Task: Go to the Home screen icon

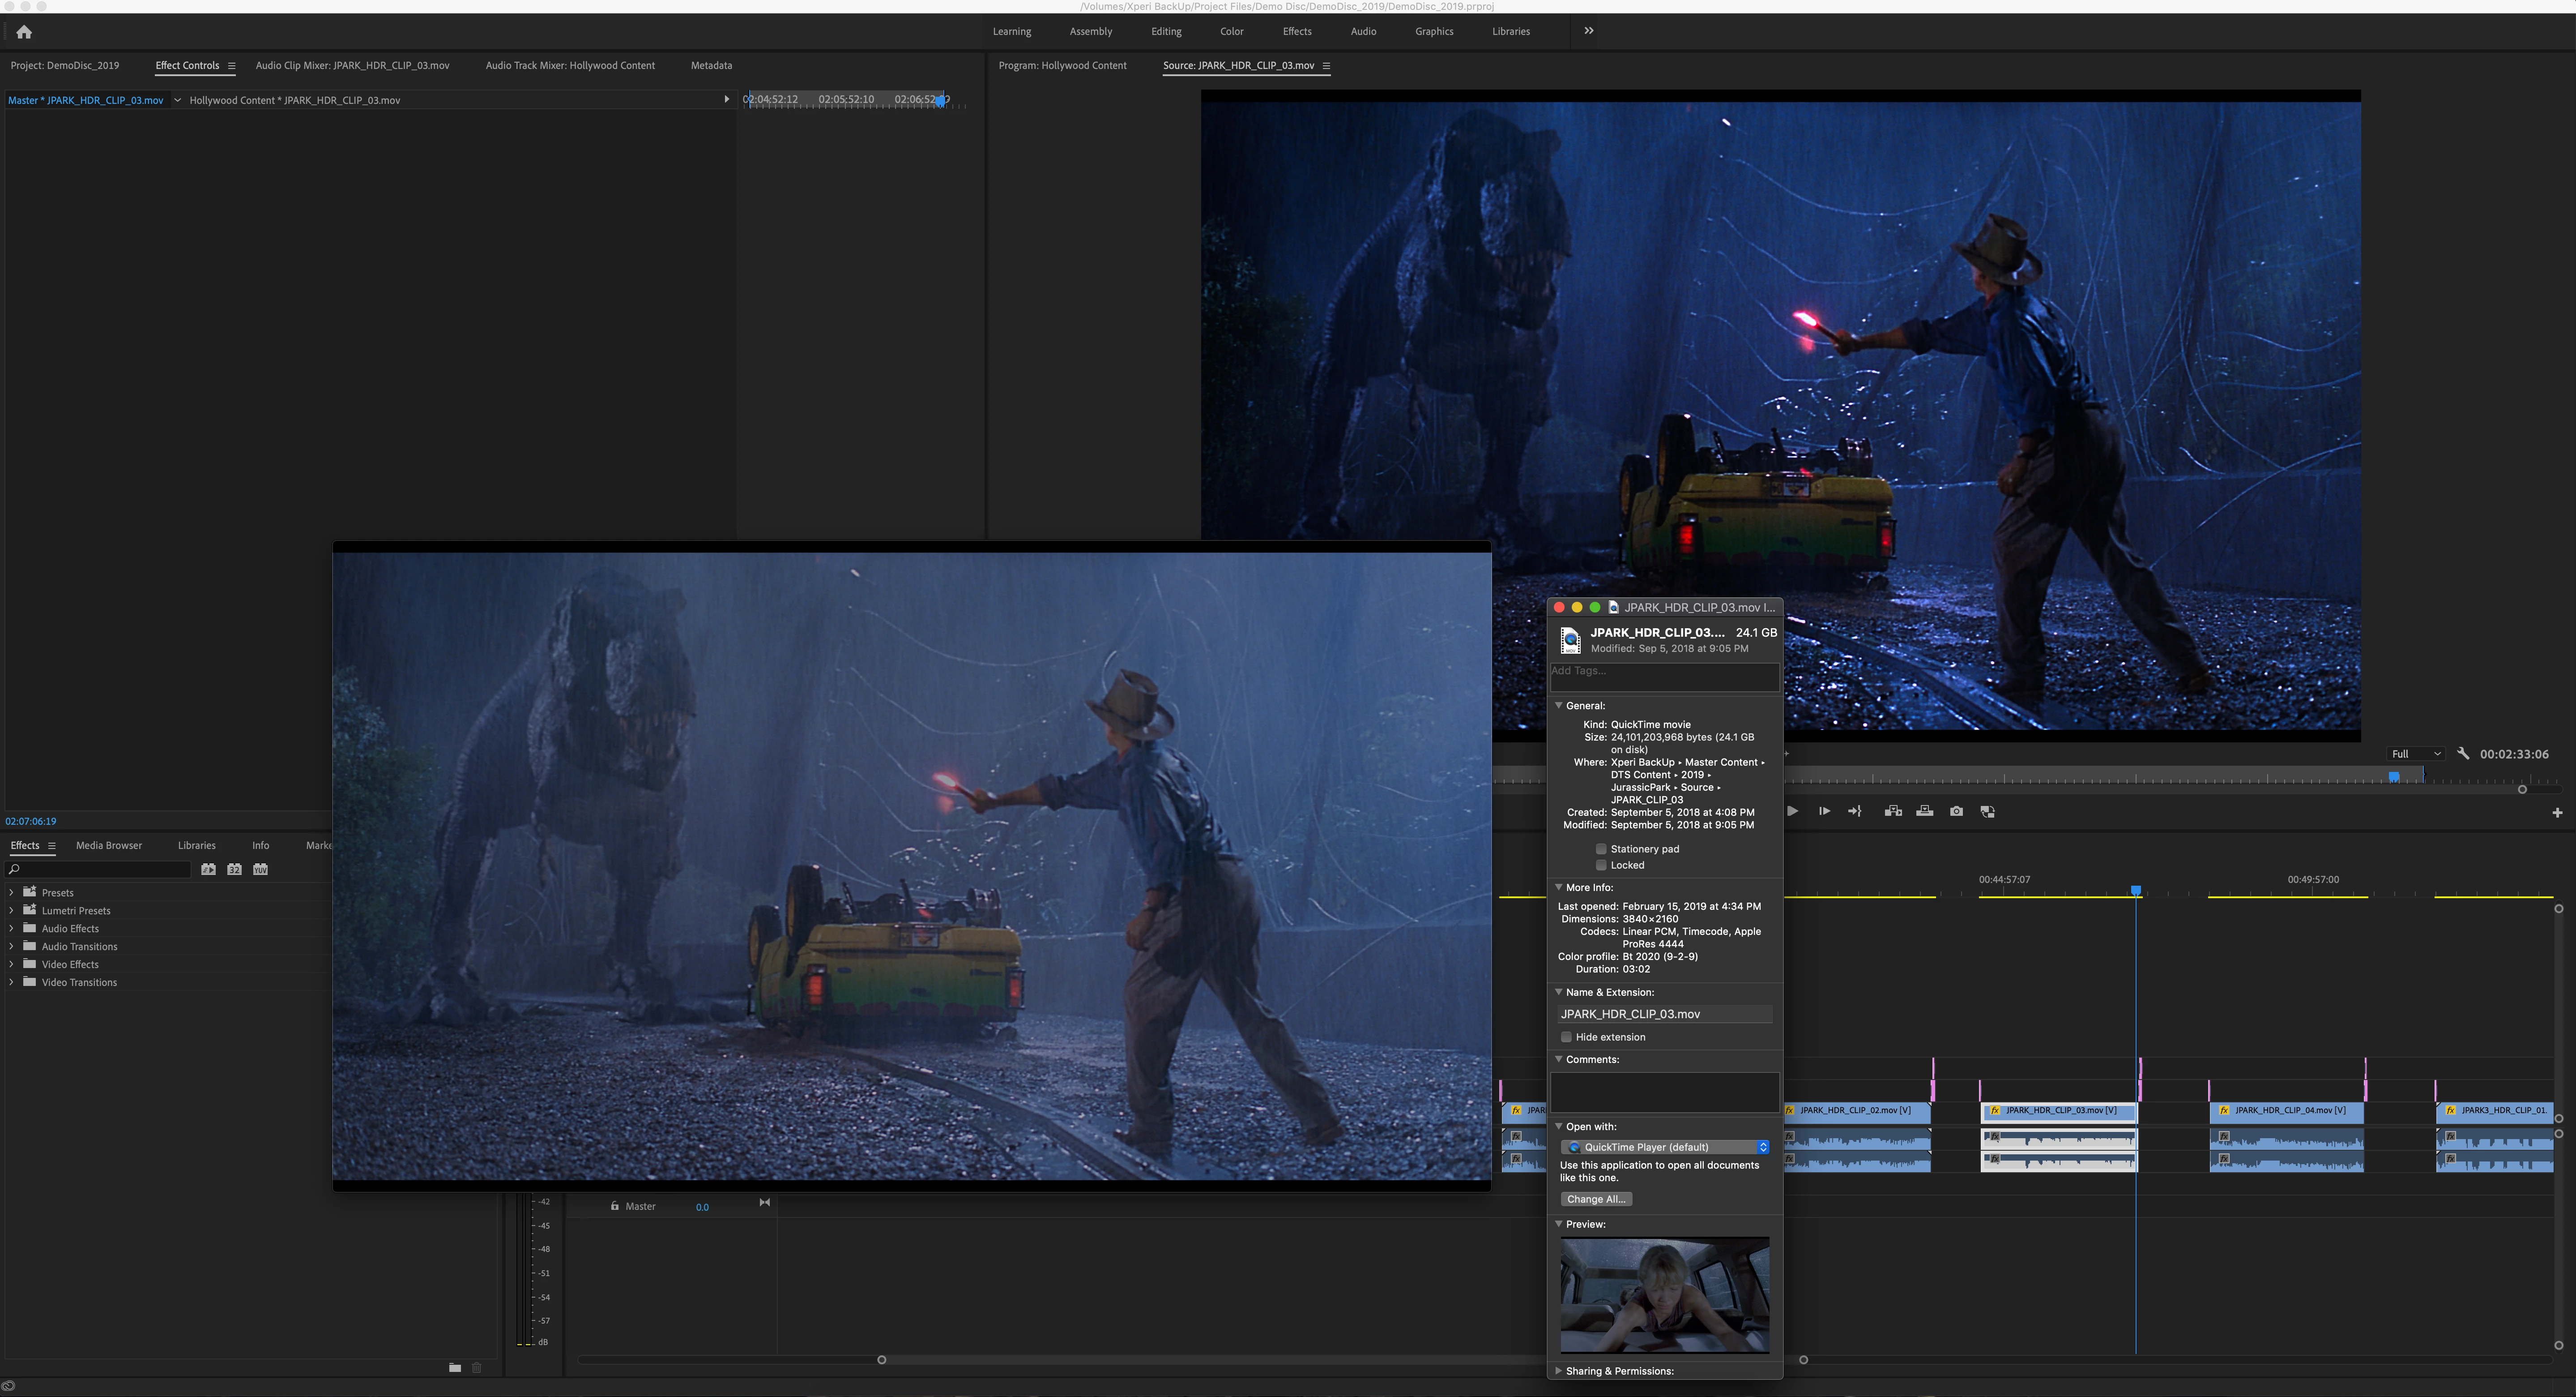Action: pyautogui.click(x=24, y=32)
